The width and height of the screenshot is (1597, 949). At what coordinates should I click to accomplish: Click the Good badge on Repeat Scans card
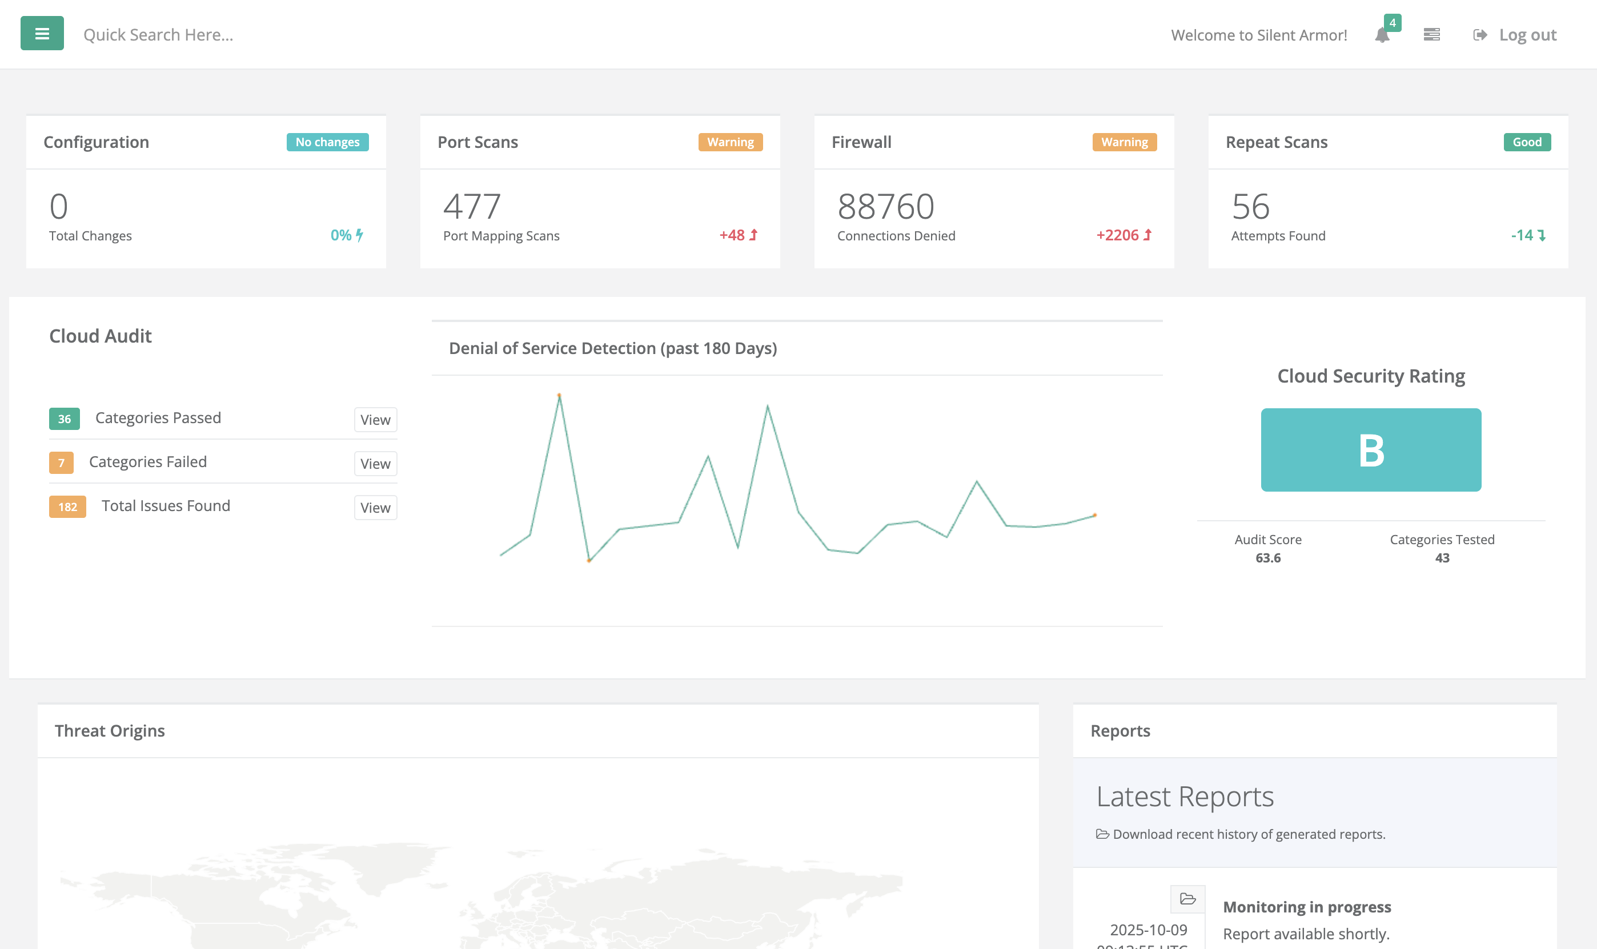[x=1527, y=142]
